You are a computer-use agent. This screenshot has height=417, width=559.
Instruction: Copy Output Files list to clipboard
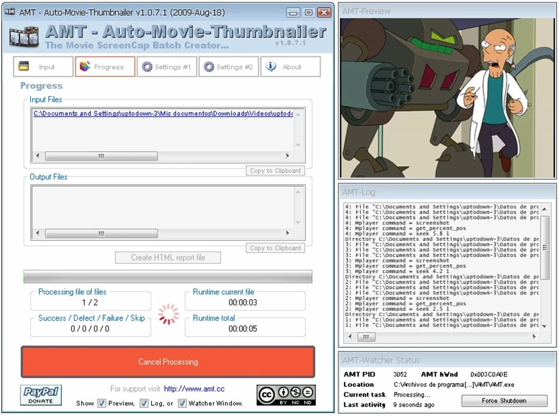coord(275,248)
